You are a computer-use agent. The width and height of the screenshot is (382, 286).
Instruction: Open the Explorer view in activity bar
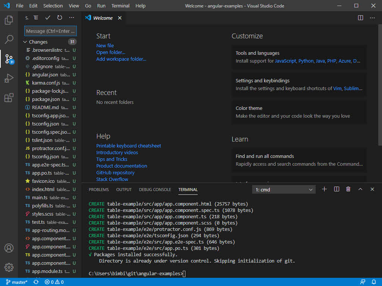tap(9, 20)
